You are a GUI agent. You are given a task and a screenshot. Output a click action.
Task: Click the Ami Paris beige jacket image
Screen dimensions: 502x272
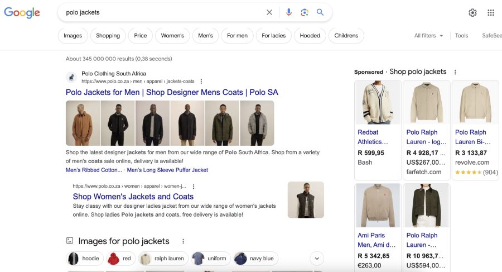(378, 206)
